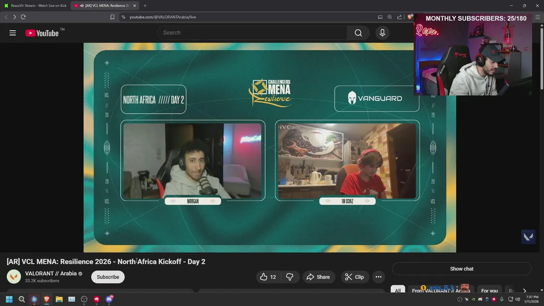
Task: Focus the YouTube search field
Action: pos(252,33)
